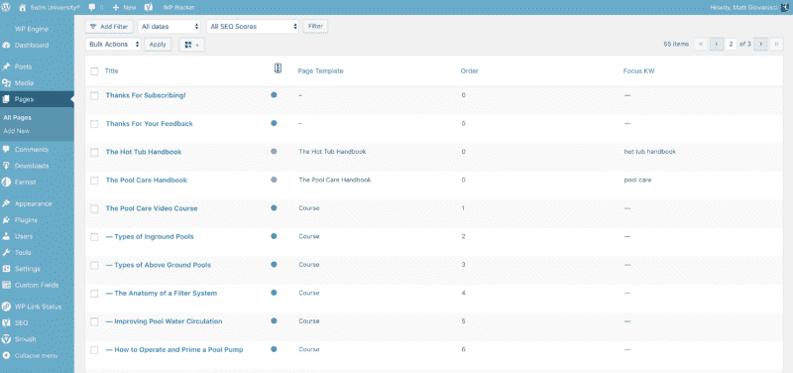Go to the next page of results
This screenshot has width=793, height=373.
point(760,44)
